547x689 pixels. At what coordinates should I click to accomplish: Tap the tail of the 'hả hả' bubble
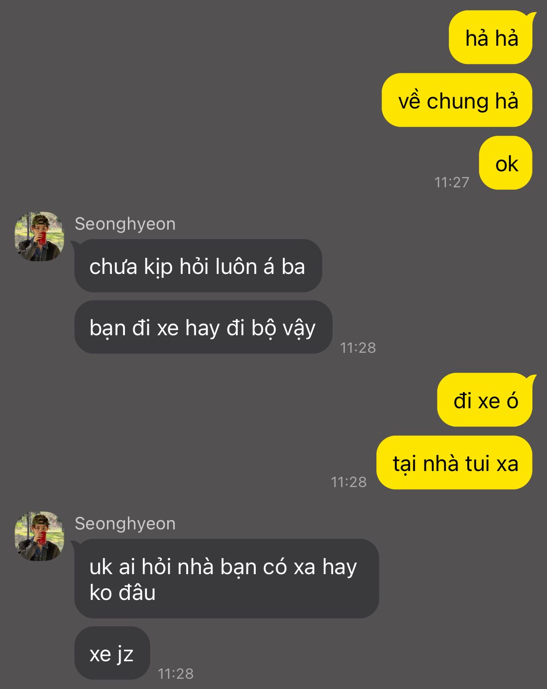531,18
